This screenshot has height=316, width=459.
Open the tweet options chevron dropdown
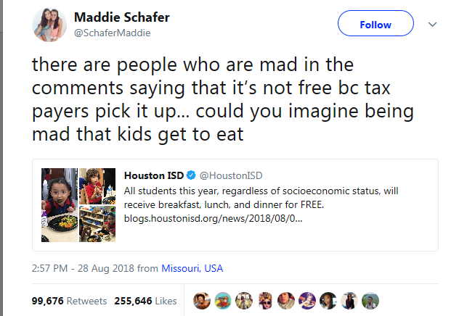coord(433,24)
